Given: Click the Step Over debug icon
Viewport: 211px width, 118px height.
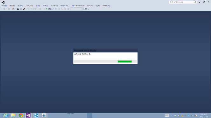Looking at the screenshot, I should coord(65,9).
